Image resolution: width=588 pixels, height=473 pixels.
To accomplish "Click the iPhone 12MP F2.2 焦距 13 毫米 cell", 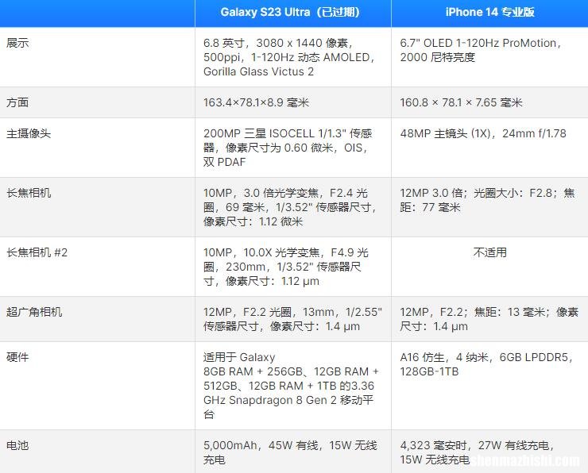I will tap(489, 319).
